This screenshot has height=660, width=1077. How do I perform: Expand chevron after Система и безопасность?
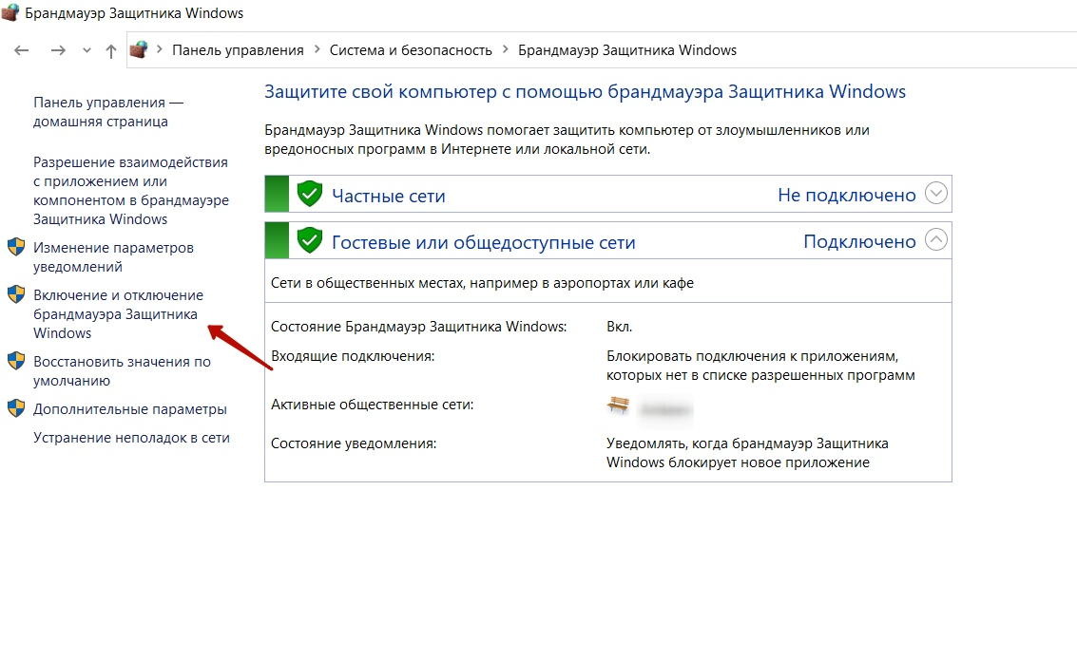pyautogui.click(x=506, y=49)
